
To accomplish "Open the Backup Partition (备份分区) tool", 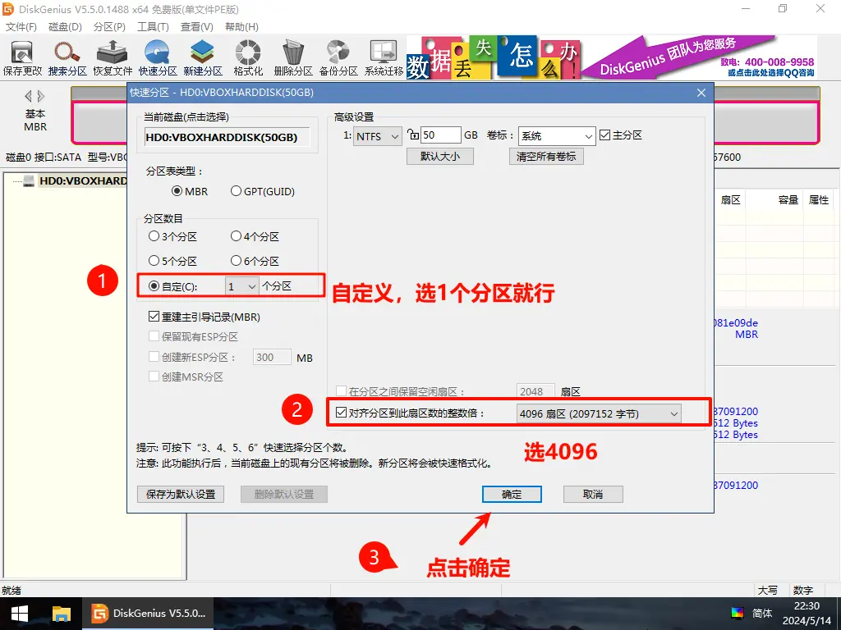I will pyautogui.click(x=338, y=58).
